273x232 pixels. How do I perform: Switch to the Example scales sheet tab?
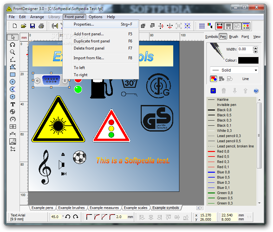pos(136,208)
